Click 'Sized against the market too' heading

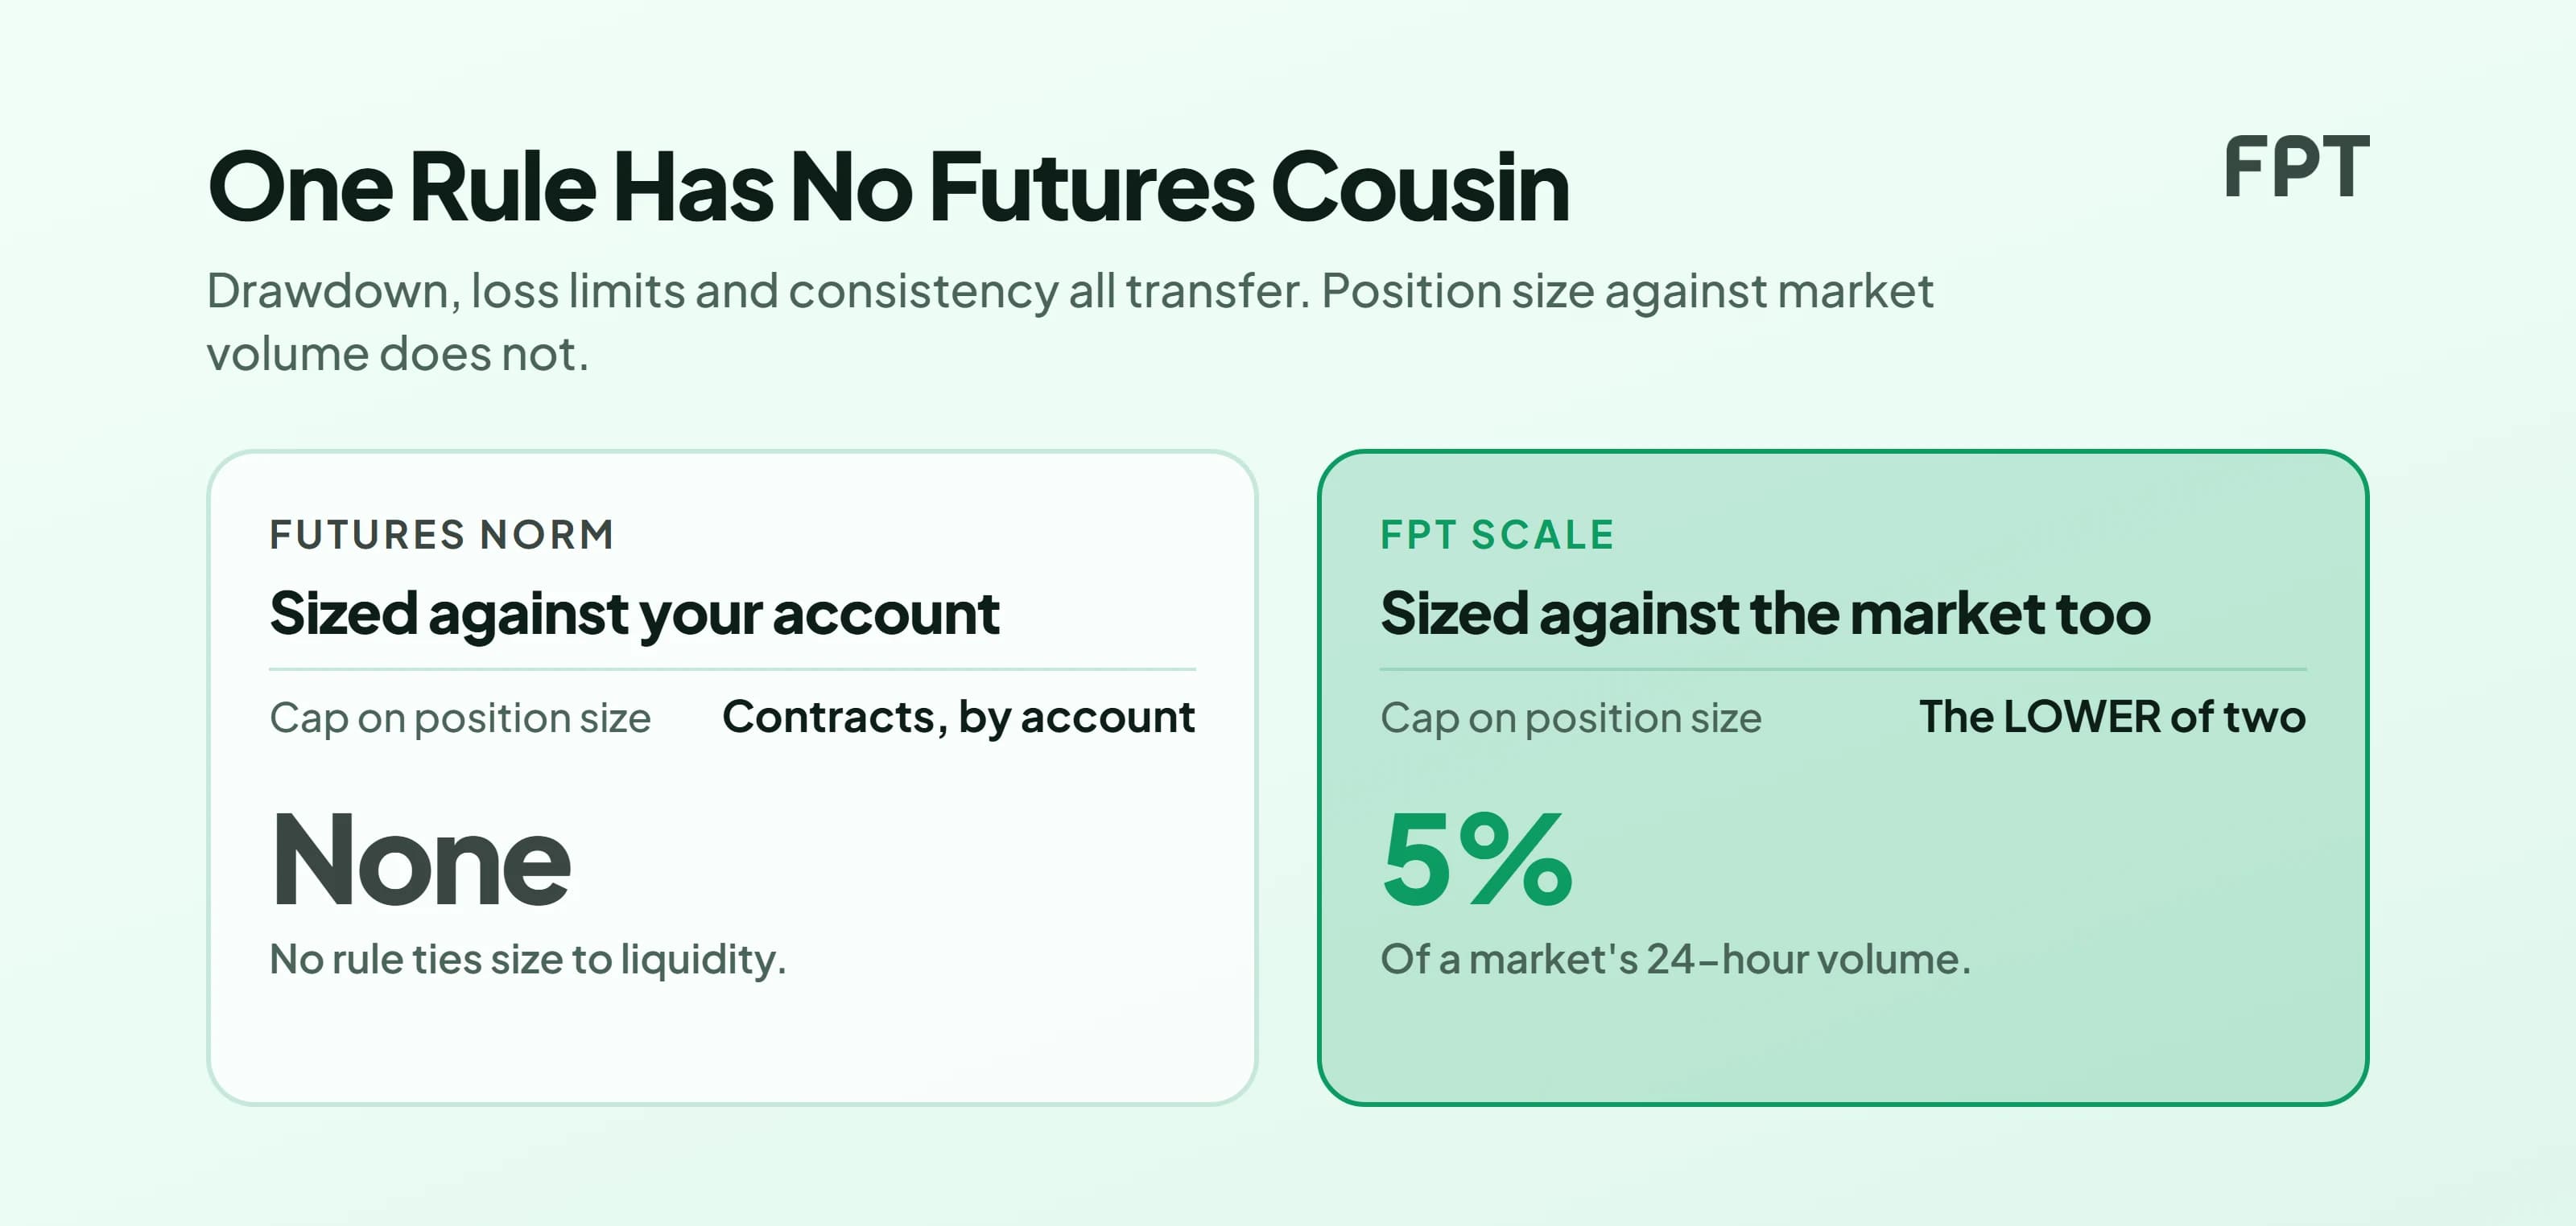[1765, 612]
